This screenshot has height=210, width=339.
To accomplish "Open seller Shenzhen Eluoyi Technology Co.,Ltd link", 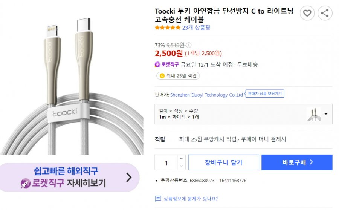I will tap(206, 95).
